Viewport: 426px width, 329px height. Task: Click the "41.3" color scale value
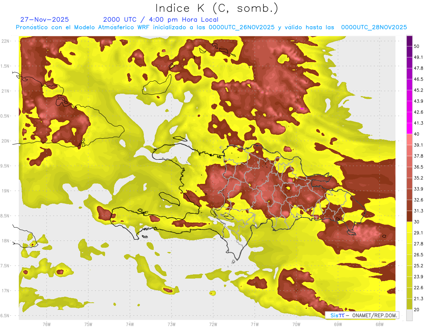(419, 123)
